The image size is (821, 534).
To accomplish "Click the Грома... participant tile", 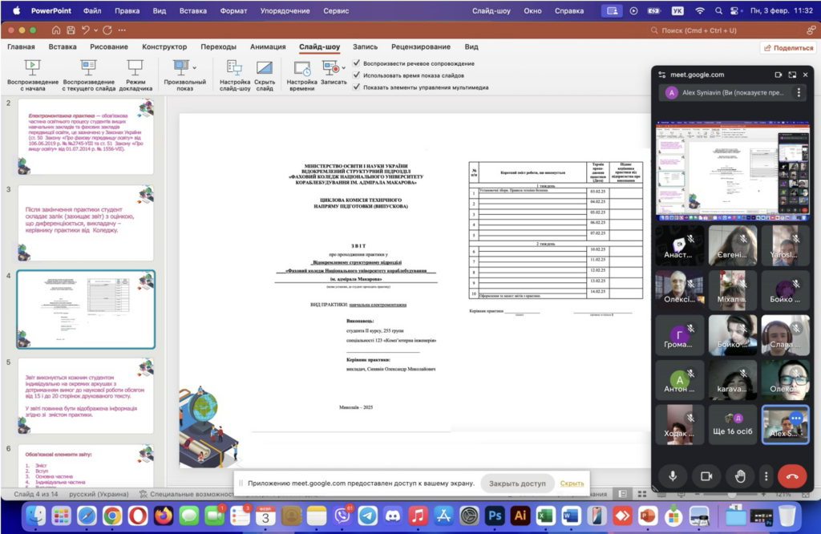I will point(680,336).
